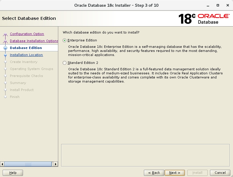Click the 'Create Inventory' step text
This screenshot has width=233, height=177.
[24, 62]
